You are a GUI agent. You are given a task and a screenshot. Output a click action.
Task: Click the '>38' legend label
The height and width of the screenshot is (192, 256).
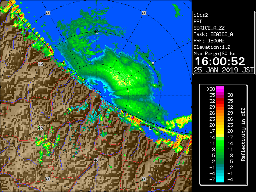point(211,89)
